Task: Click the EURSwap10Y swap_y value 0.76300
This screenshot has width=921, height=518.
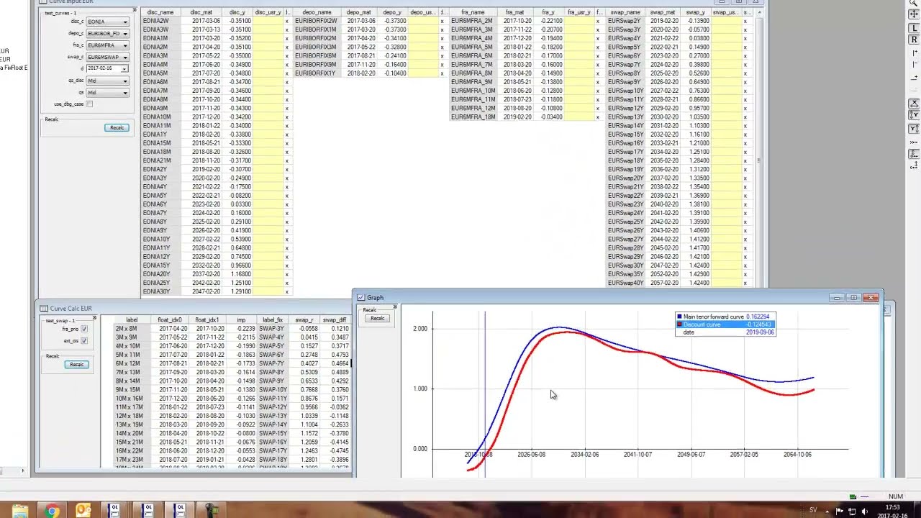Action: point(695,91)
